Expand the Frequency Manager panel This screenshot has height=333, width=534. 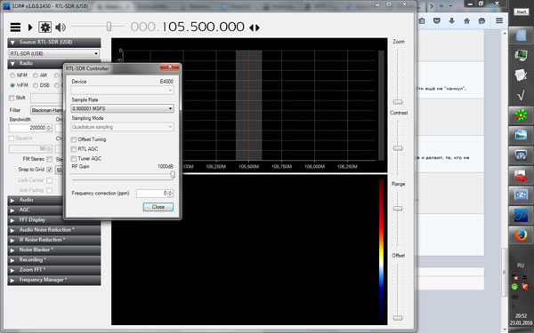pos(54,280)
